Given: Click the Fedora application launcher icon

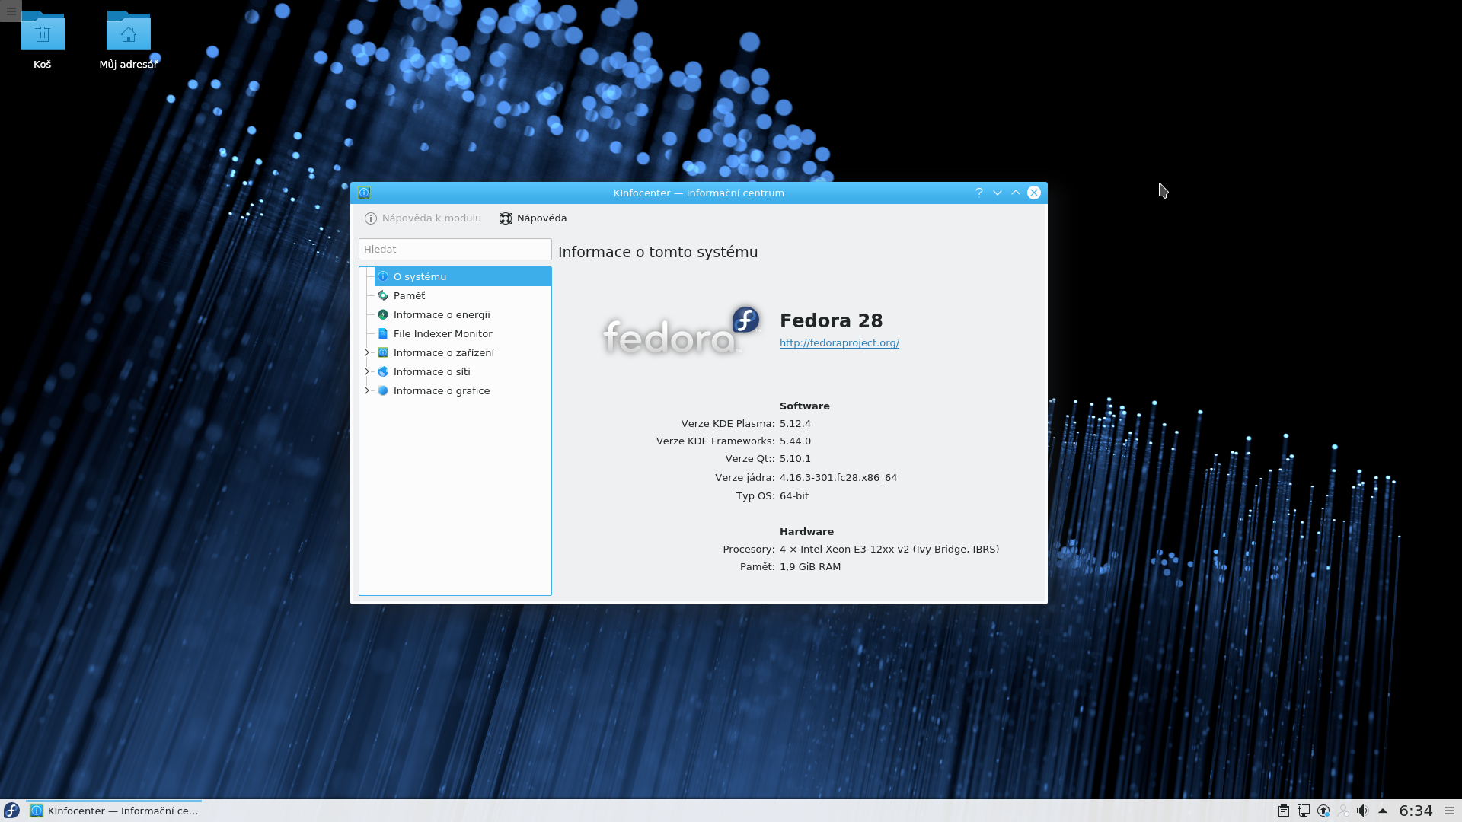Looking at the screenshot, I should tap(11, 811).
